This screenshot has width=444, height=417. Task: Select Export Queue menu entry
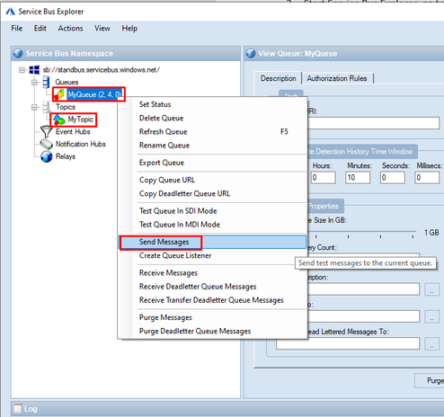pyautogui.click(x=213, y=163)
